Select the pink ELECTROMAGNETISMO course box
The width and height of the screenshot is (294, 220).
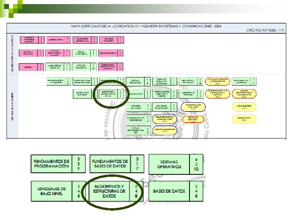pyautogui.click(x=111, y=53)
